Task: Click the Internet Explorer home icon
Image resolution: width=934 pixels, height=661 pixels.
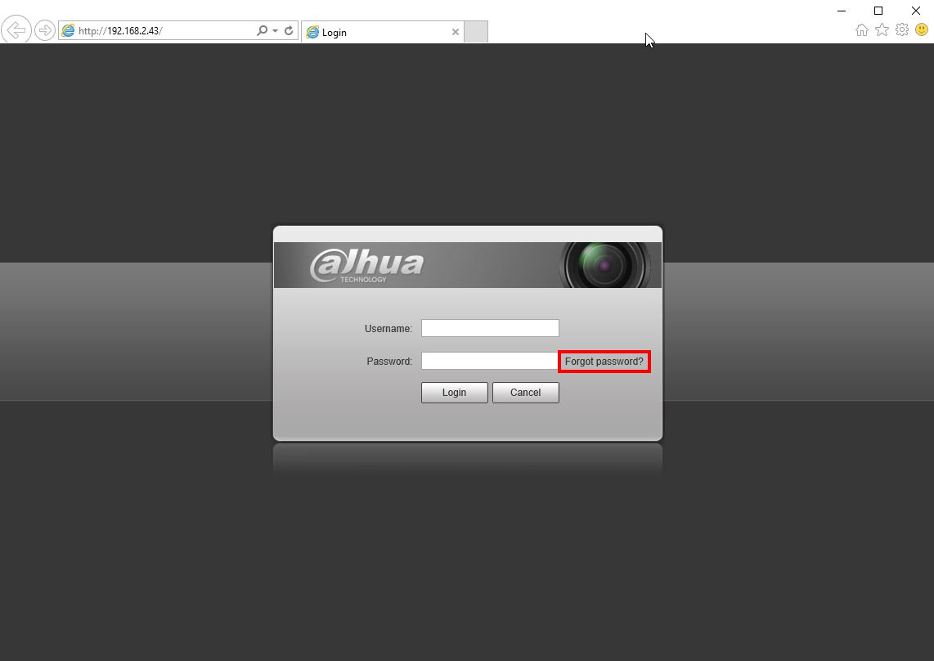Action: click(x=862, y=29)
